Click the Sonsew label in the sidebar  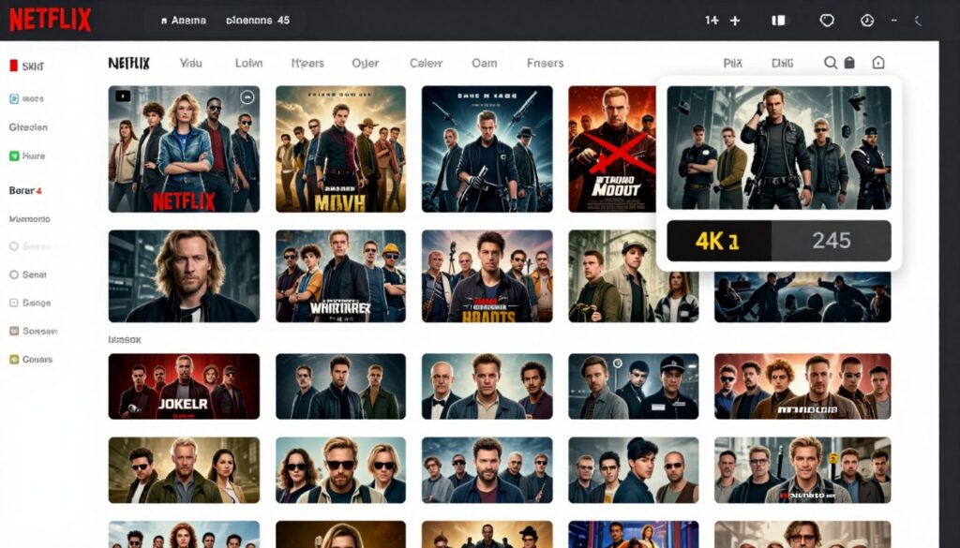[39, 331]
